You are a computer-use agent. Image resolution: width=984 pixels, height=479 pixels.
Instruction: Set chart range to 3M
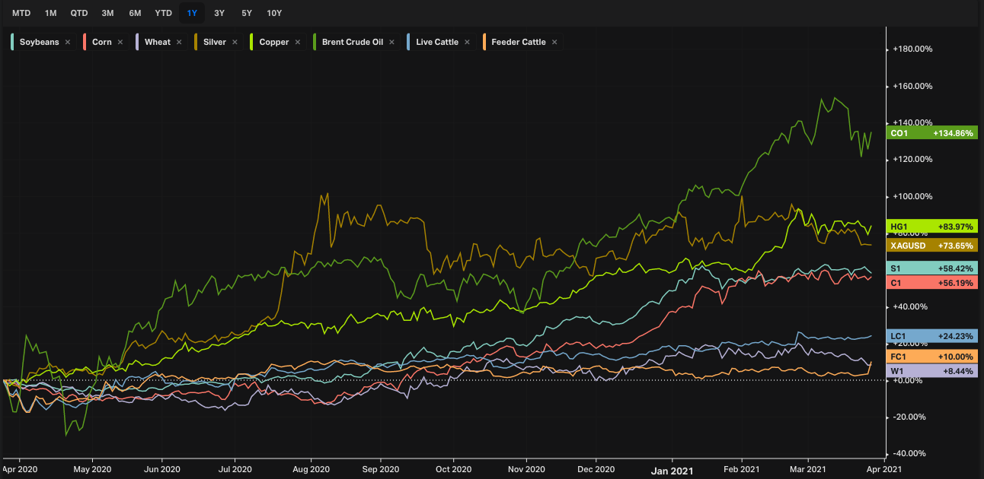pyautogui.click(x=107, y=13)
